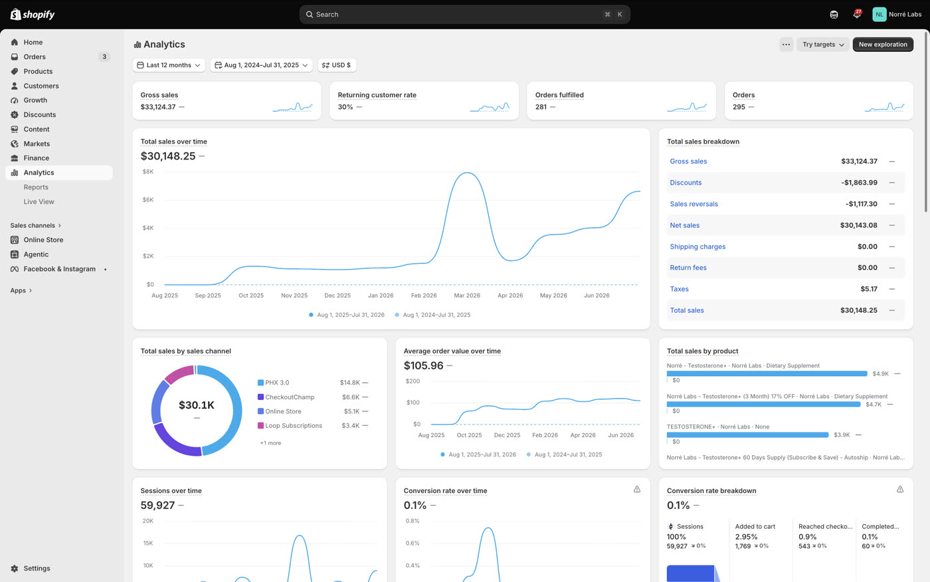The image size is (930, 582).
Task: Open the Try targets dropdown
Action: click(823, 45)
